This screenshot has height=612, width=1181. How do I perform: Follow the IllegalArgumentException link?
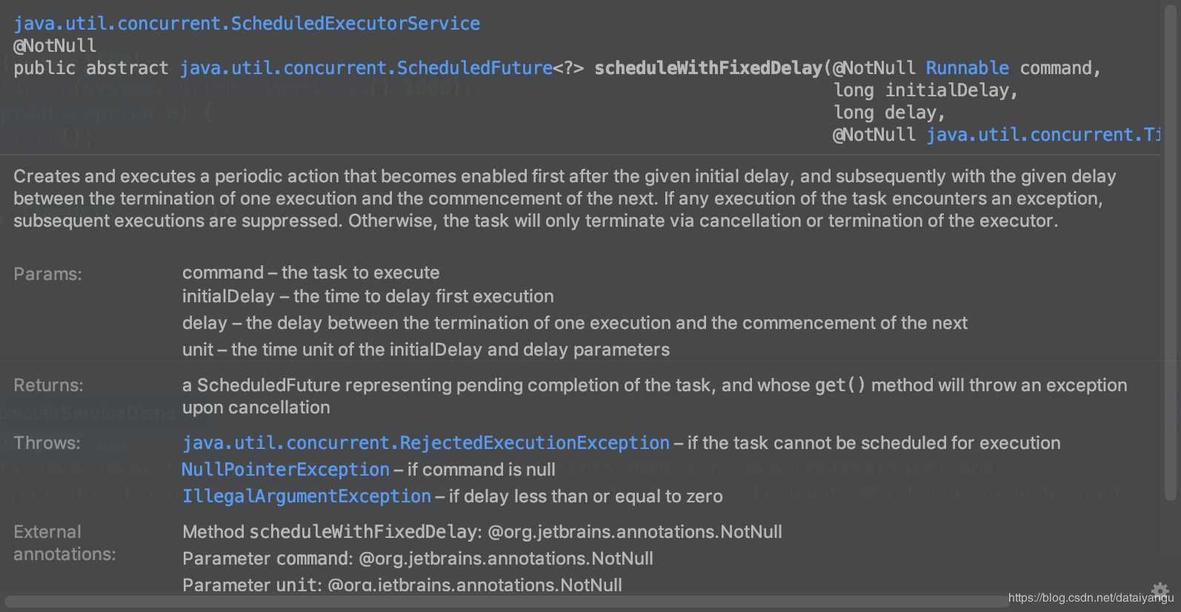(x=307, y=496)
